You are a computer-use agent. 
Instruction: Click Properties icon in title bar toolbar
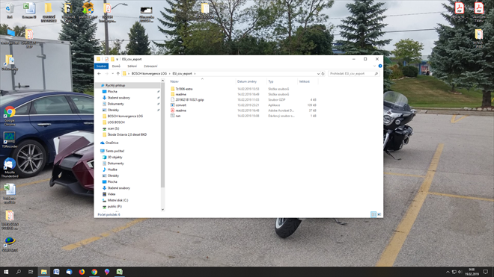(106, 59)
